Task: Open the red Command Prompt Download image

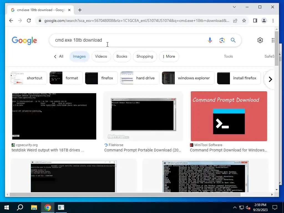Action: click(x=229, y=116)
